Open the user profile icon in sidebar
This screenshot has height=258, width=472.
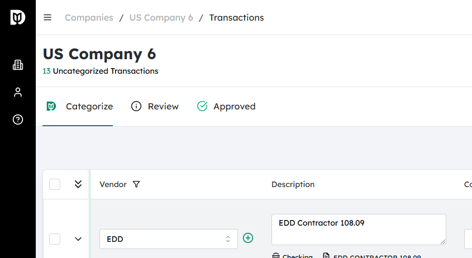click(x=18, y=92)
